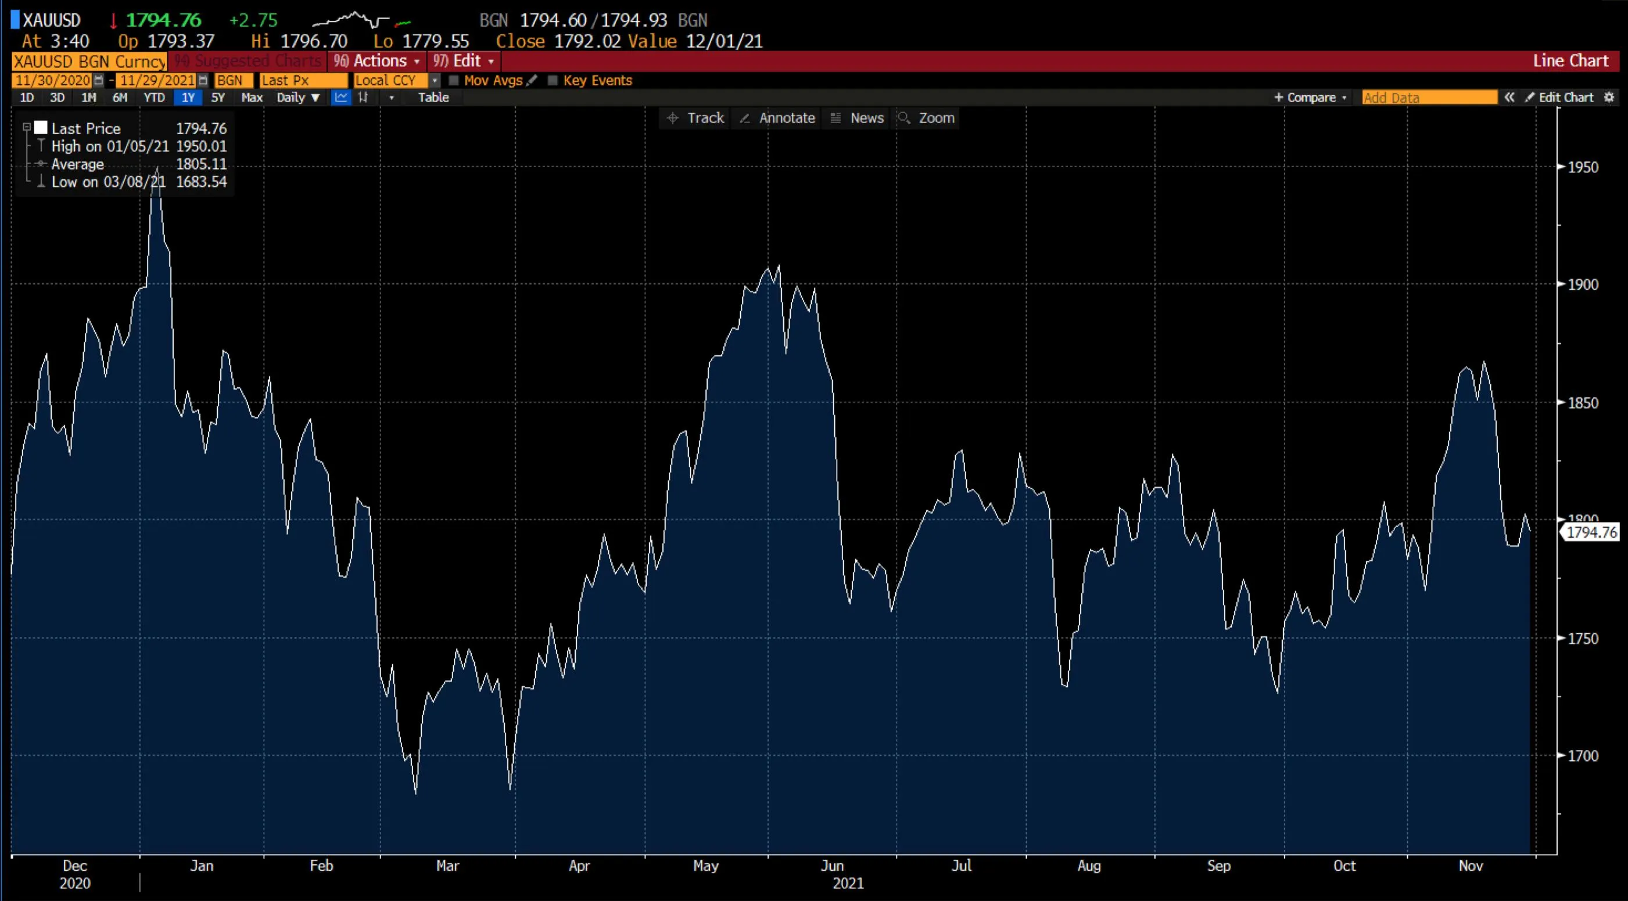The height and width of the screenshot is (901, 1628).
Task: Collapse the Last Price legend box
Action: [x=27, y=127]
